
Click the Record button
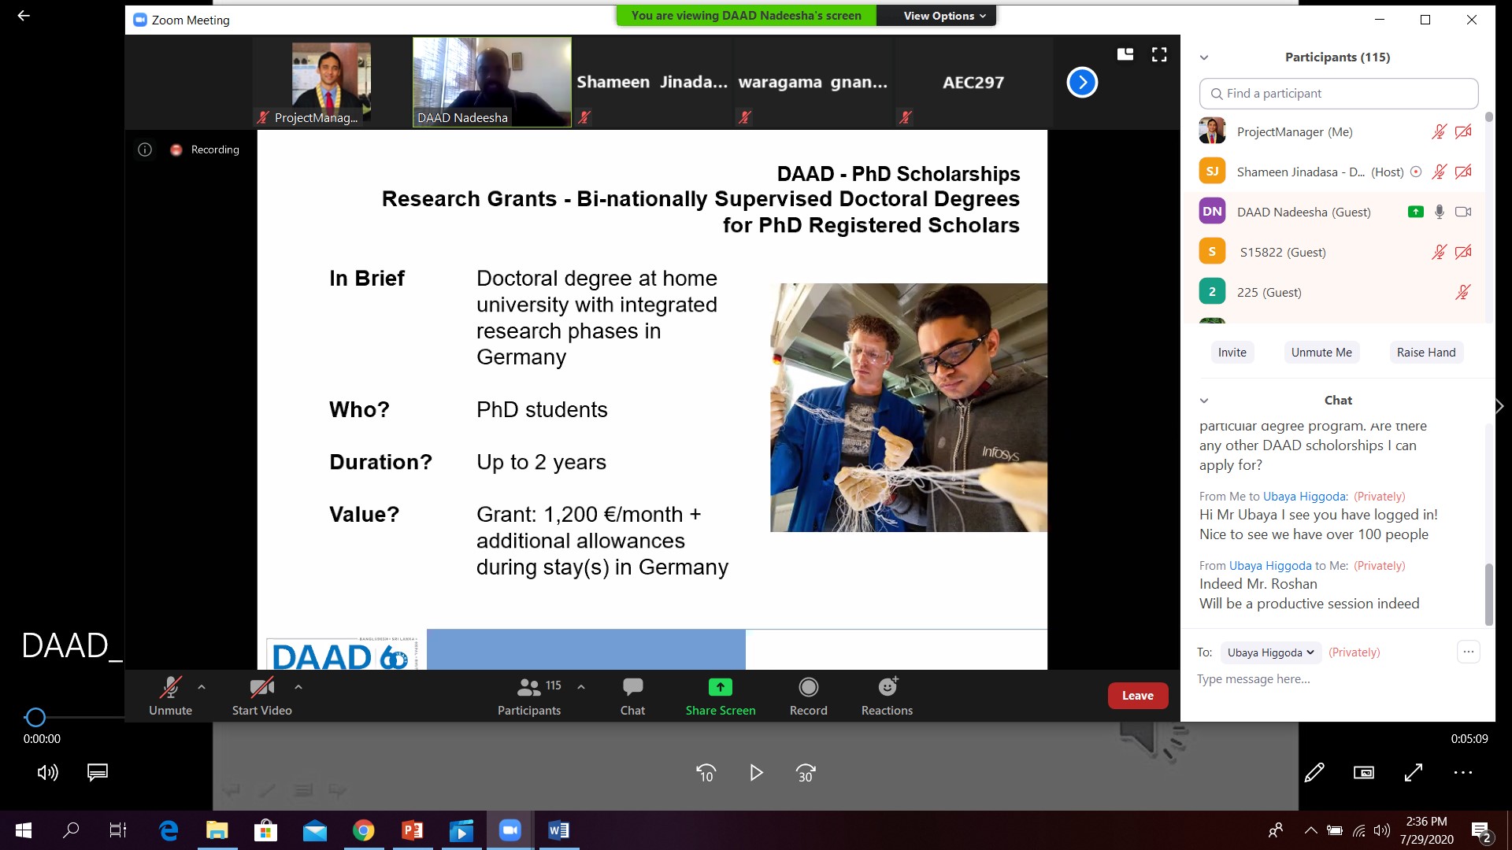point(808,696)
